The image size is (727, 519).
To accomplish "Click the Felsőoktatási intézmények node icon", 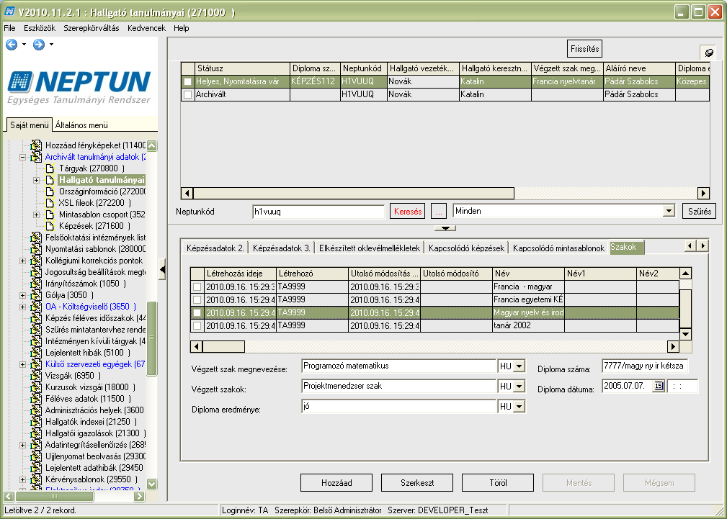I will pos(36,238).
